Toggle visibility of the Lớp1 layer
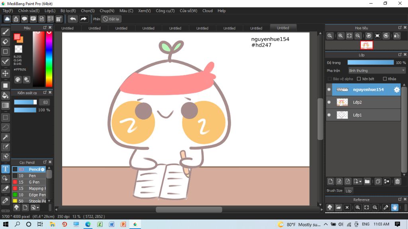Image resolution: width=408 pixels, height=229 pixels. click(x=329, y=115)
